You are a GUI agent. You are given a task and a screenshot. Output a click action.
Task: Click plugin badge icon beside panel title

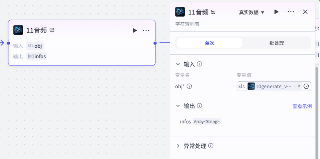click(213, 12)
